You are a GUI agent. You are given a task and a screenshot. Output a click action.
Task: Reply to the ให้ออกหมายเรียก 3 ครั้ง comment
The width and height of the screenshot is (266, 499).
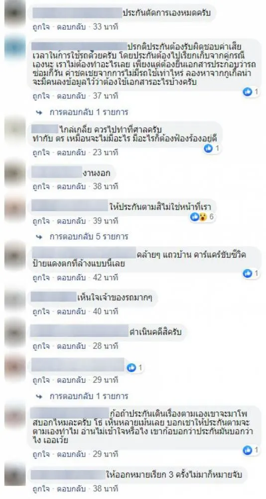pos(71,490)
